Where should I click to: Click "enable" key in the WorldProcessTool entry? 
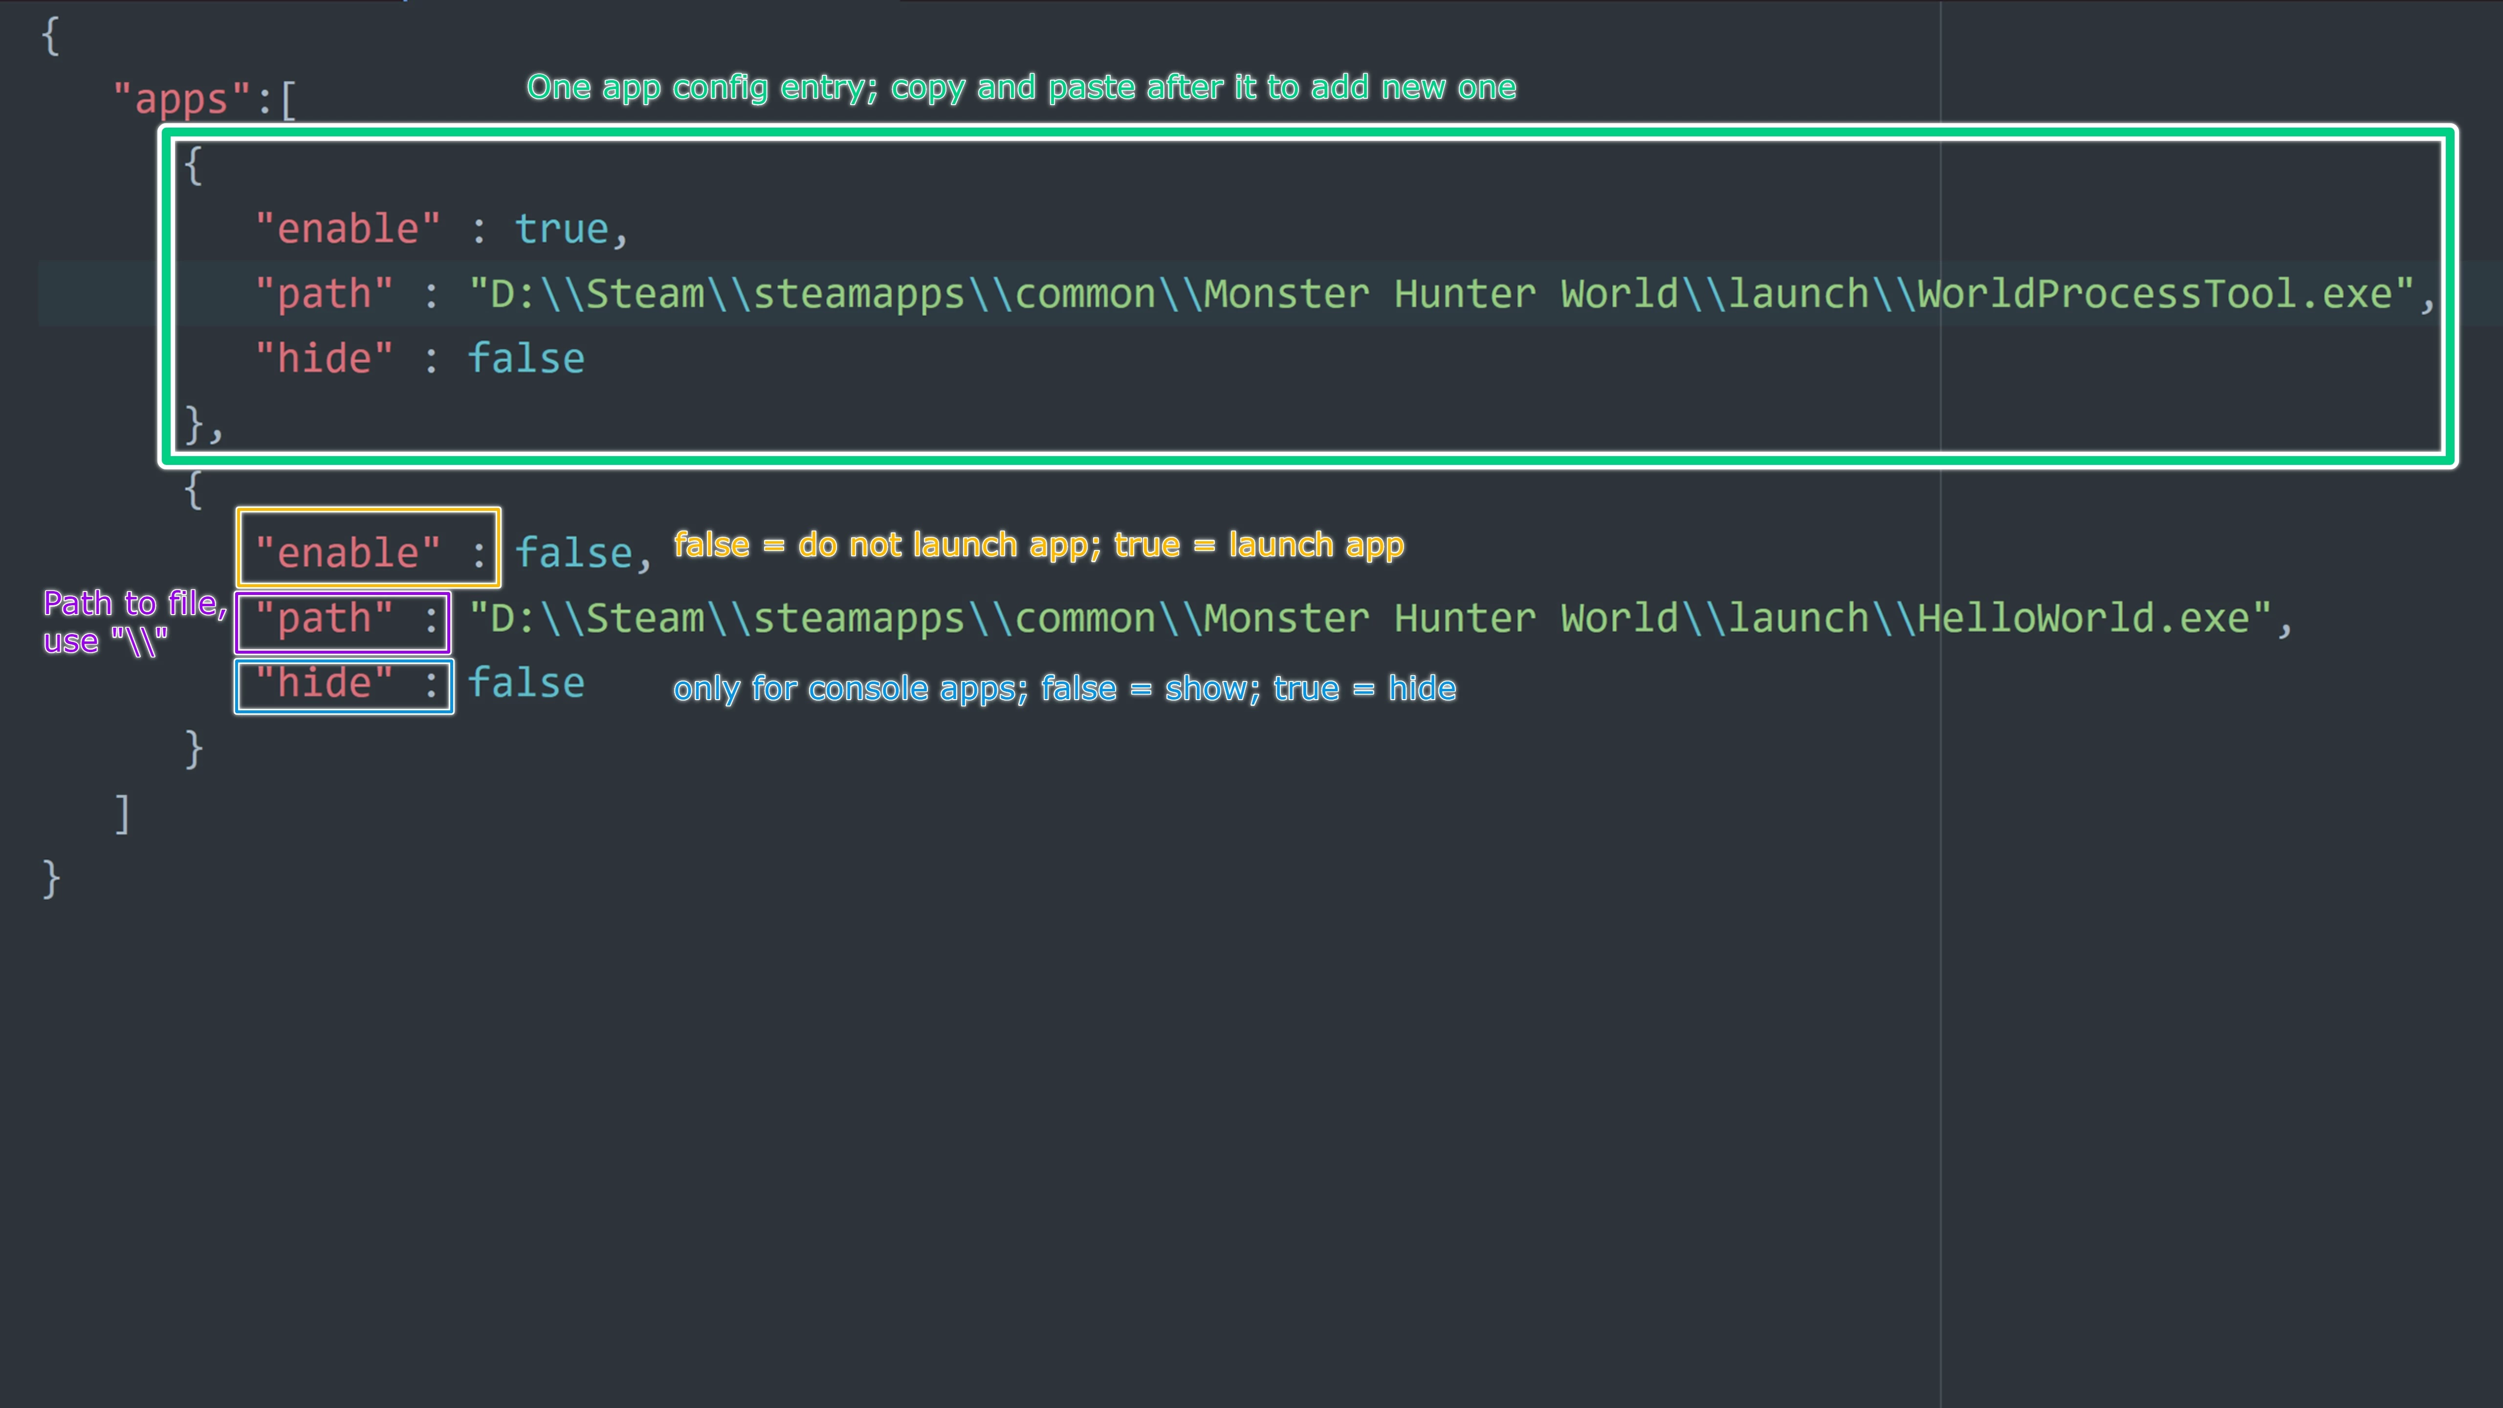(x=348, y=229)
